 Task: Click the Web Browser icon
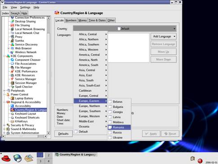[x=13, y=48]
